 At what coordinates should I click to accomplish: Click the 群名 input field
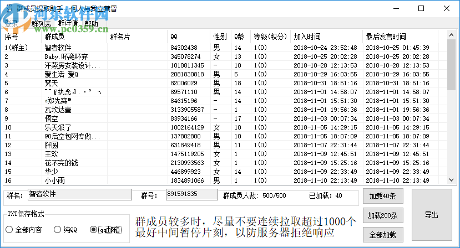tap(80, 194)
